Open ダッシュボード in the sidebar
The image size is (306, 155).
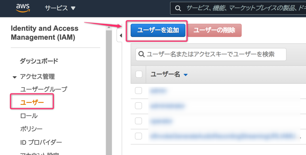pos(39,61)
